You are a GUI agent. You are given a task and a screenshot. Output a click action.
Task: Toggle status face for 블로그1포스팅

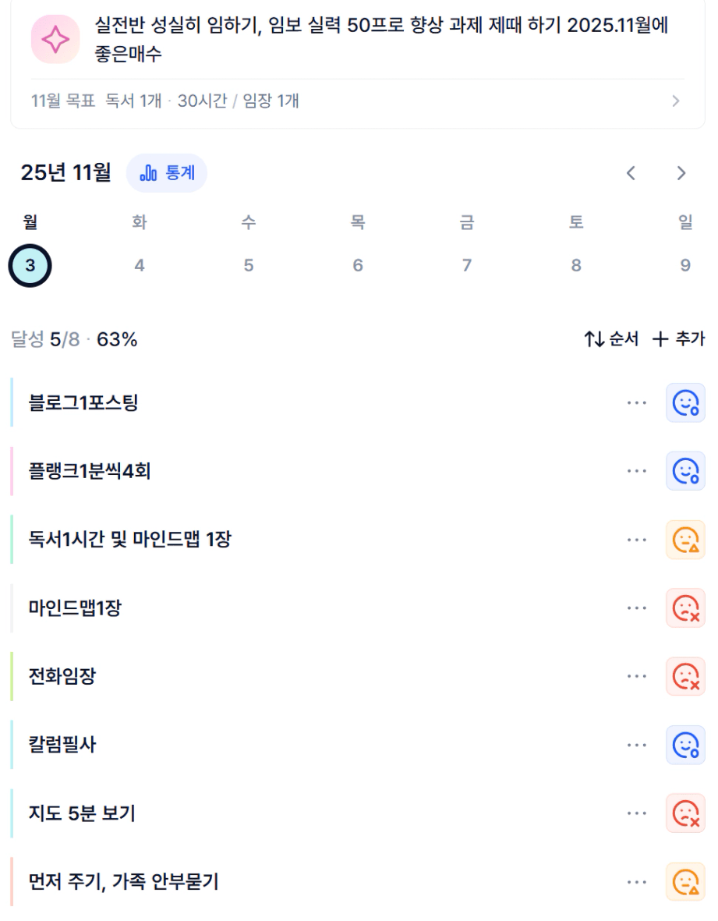[685, 403]
